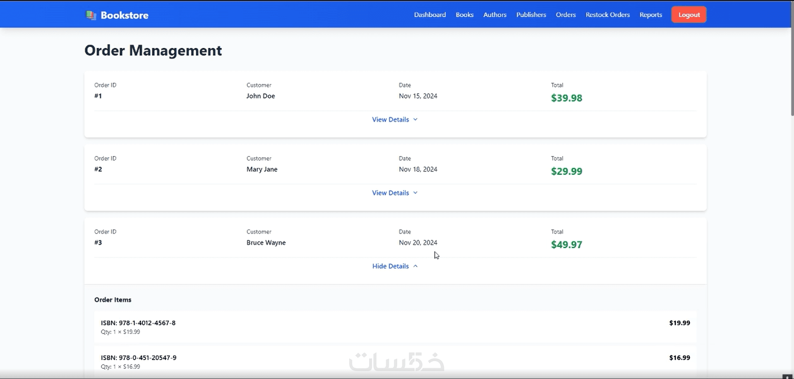Viewport: 794px width, 379px height.
Task: Collapse Hide Details for order #3
Action: point(390,266)
